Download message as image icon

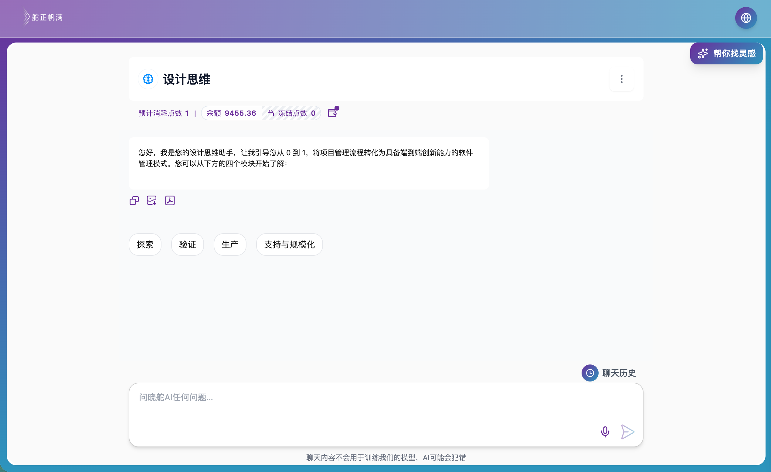click(x=152, y=200)
